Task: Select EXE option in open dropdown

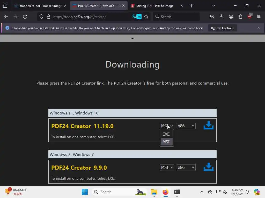Action: tap(166, 134)
